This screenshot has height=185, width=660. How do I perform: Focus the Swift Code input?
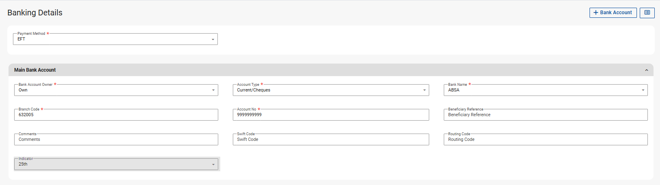point(330,140)
